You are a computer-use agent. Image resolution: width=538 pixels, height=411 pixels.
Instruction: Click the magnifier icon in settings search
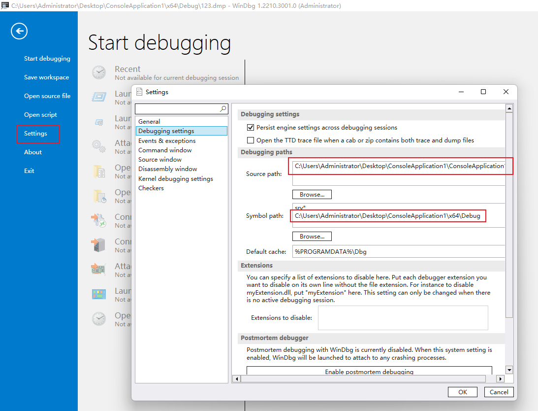click(x=223, y=109)
